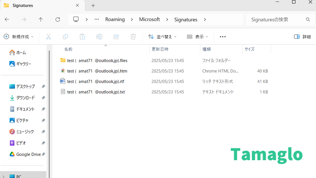Screen dimensions: 316x178
Task: Toggle the 詳細 details pane
Action: coord(302,36)
